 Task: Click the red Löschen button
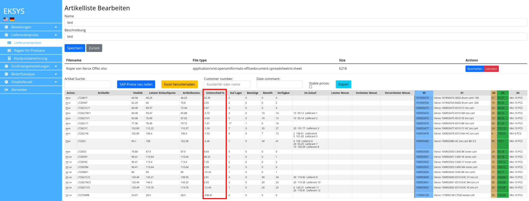491,69
